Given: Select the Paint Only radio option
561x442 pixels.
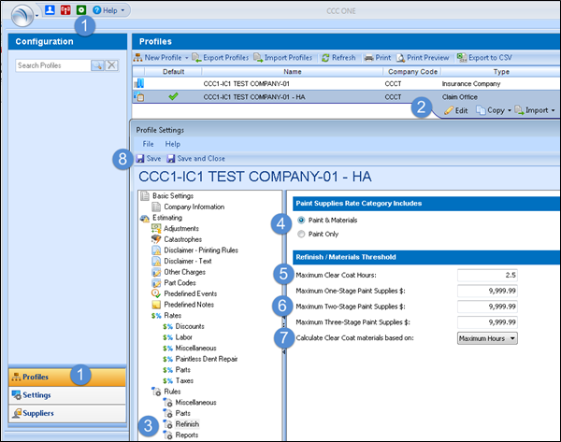Looking at the screenshot, I should (x=300, y=235).
